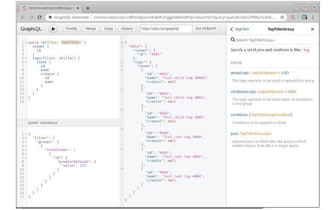The width and height of the screenshot is (336, 210).
Task: Close the chrome-extension browser tab
Action: pos(78,8)
